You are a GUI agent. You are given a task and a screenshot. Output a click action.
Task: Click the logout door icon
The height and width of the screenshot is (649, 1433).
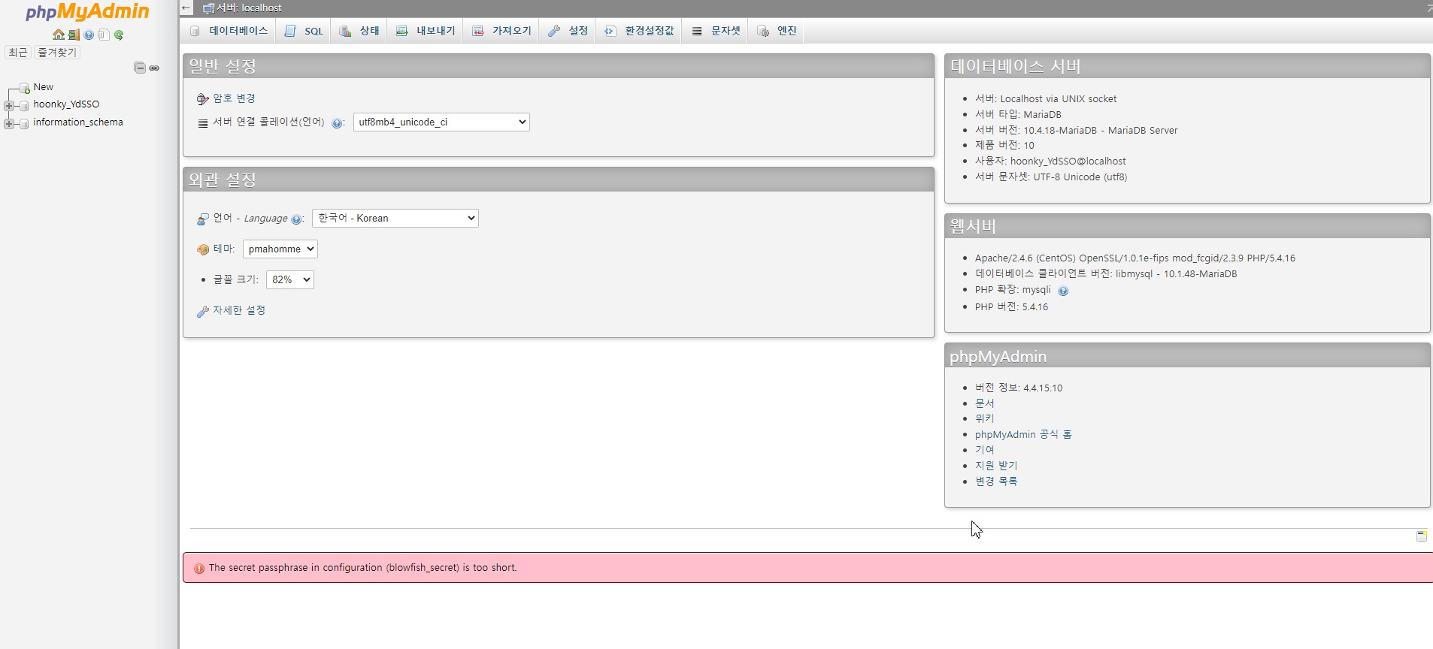74,35
